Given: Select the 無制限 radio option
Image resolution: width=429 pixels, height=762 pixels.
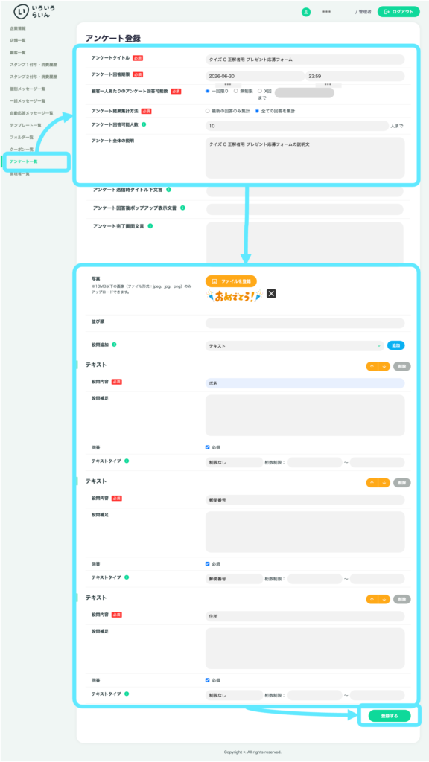Looking at the screenshot, I should [236, 91].
